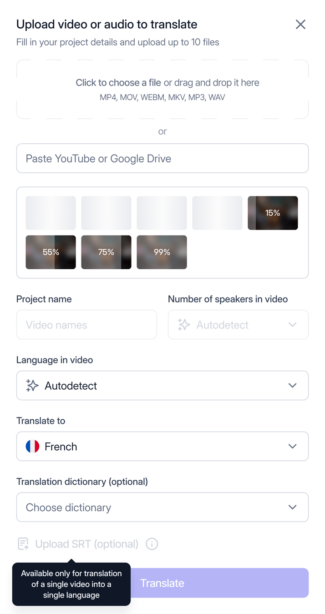This screenshot has height=614, width=325.
Task: Open the Number of speakers dropdown
Action: (x=238, y=324)
